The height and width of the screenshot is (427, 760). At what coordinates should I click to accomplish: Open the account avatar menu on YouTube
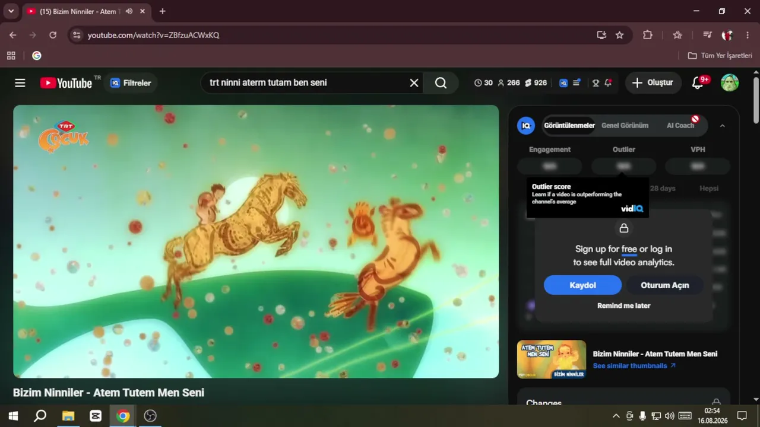click(x=730, y=83)
